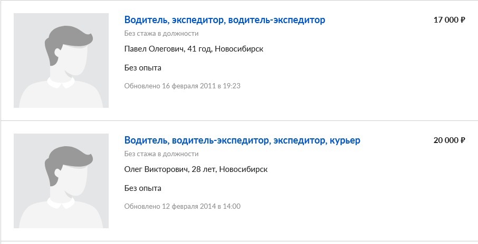Open Олег Викторович's avatar placeholder image
The width and height of the screenshot is (478, 244).
[x=61, y=180]
